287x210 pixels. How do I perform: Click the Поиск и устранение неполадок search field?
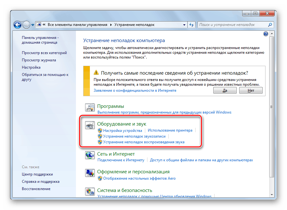233,25
